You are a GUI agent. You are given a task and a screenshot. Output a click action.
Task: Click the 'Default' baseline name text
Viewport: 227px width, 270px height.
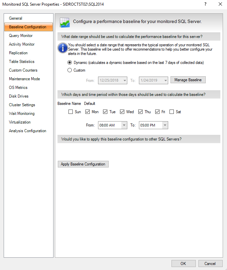tap(89, 104)
